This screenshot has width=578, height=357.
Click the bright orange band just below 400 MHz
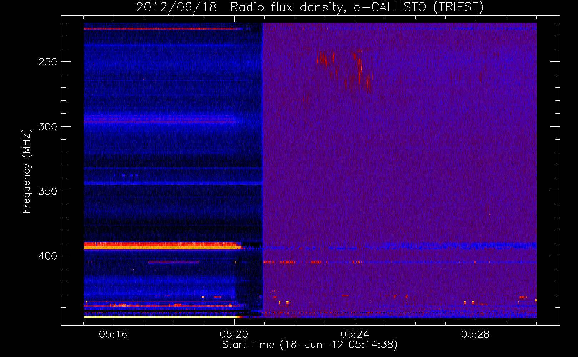point(163,246)
